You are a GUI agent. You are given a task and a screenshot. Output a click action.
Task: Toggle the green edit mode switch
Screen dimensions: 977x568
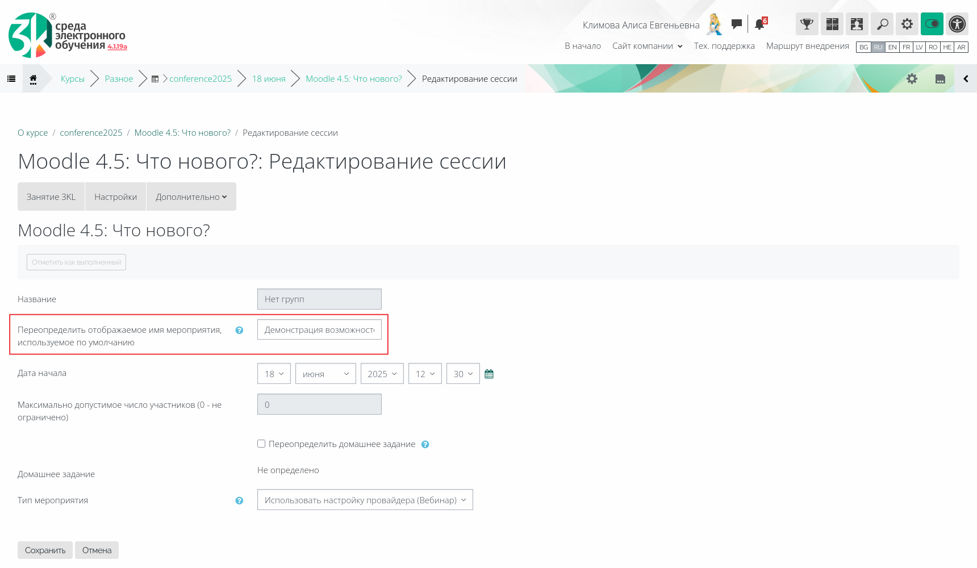click(x=932, y=24)
